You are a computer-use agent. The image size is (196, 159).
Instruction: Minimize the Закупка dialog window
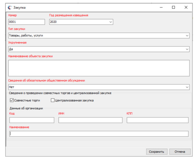point(161,8)
